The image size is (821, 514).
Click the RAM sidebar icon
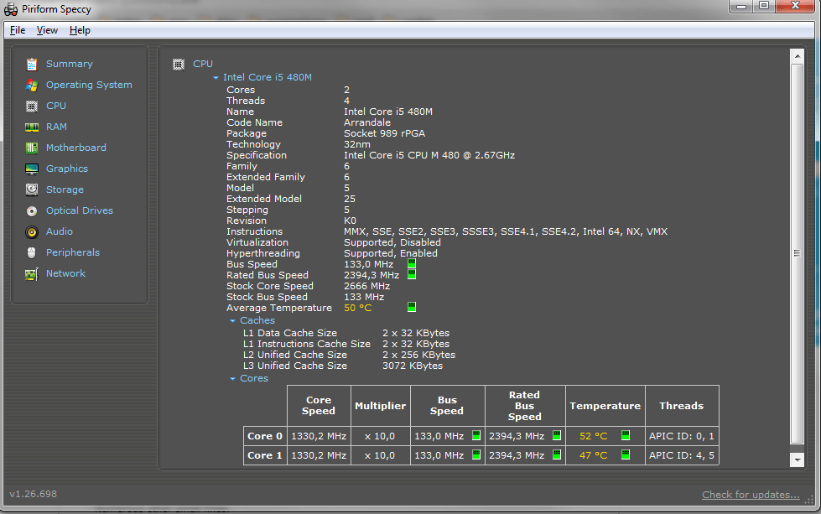(x=31, y=126)
